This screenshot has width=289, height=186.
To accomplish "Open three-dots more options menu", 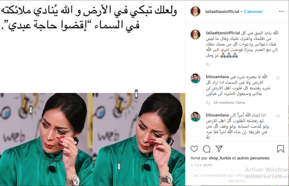I will point(281,11).
